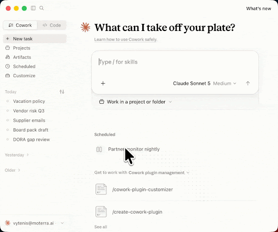Toggle the sidebar panel icon
Viewport: 278px width, 232px height.
33,8
